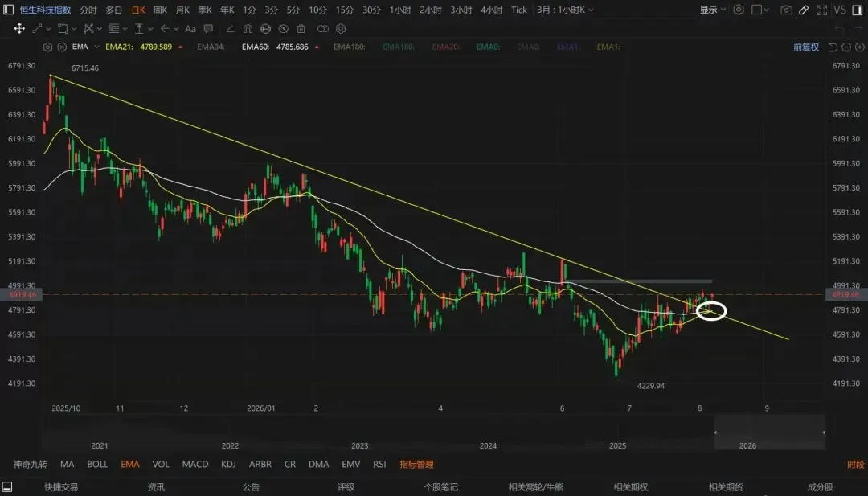
Task: Expand the Fibonacci tool dropdown arrow
Action: (125, 29)
